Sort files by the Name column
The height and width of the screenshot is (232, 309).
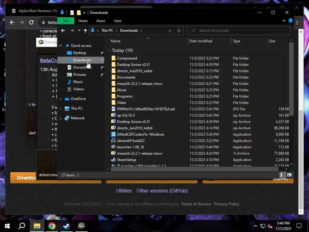coord(116,41)
